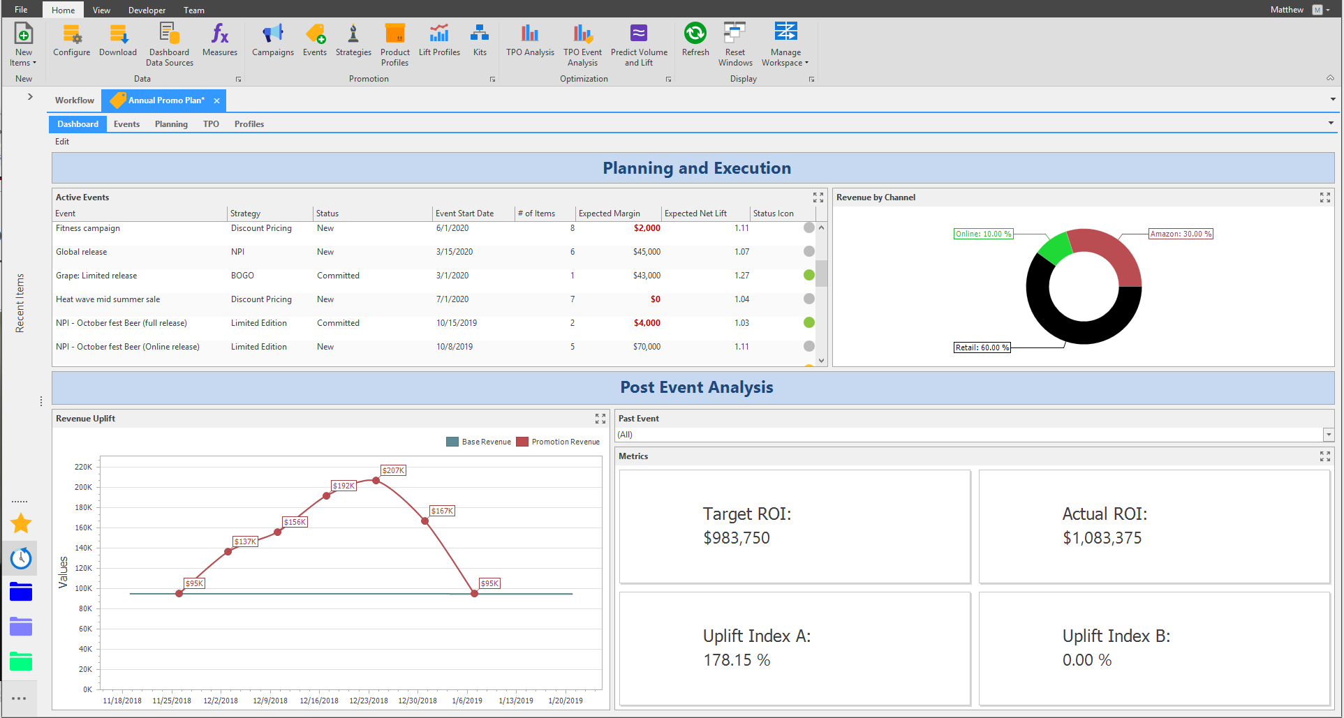Image resolution: width=1344 pixels, height=718 pixels.
Task: Sort by the Strategy column header
Action: click(270, 214)
